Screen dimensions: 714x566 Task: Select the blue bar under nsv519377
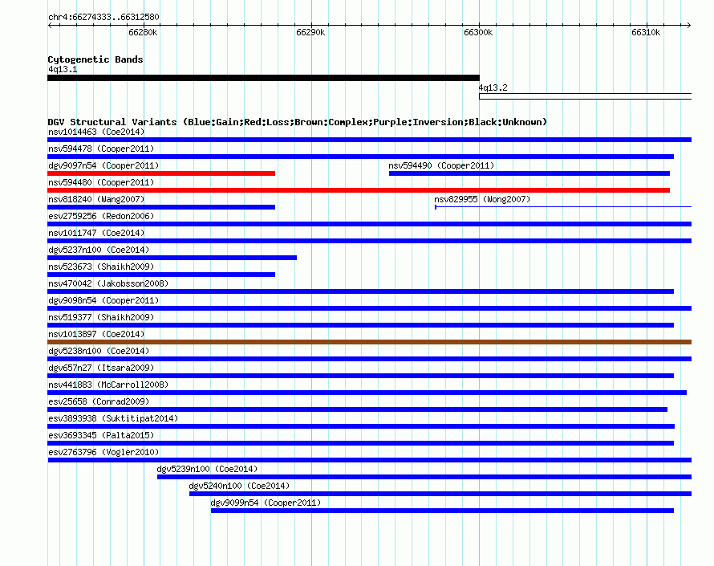pos(361,325)
